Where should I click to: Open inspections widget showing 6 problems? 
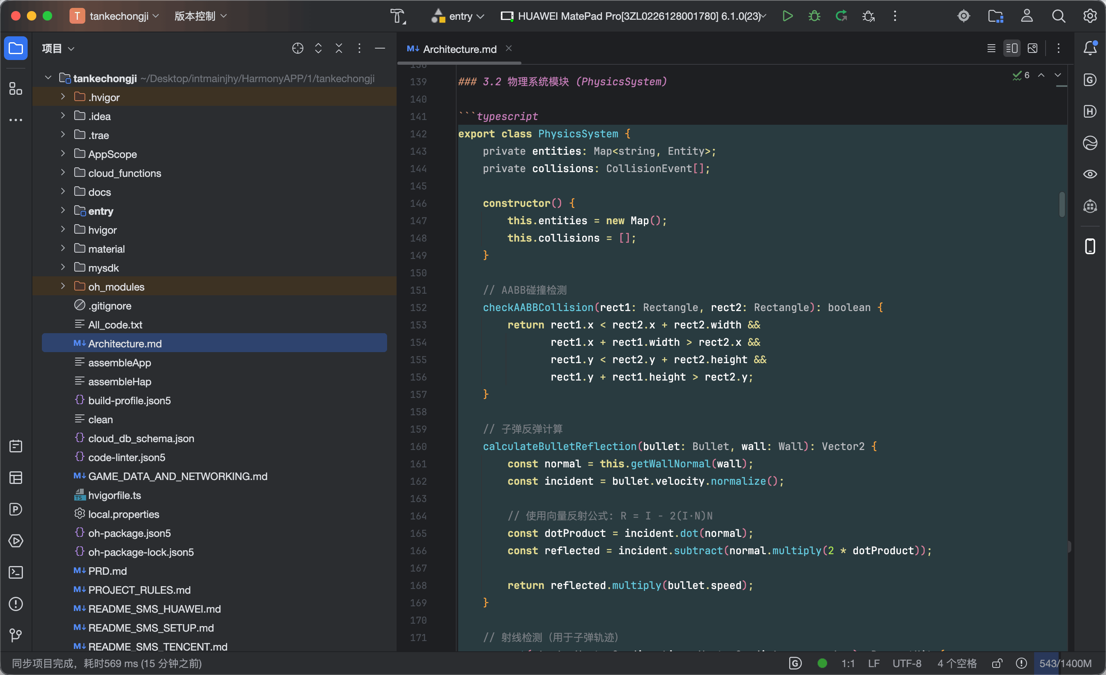[x=1021, y=75]
